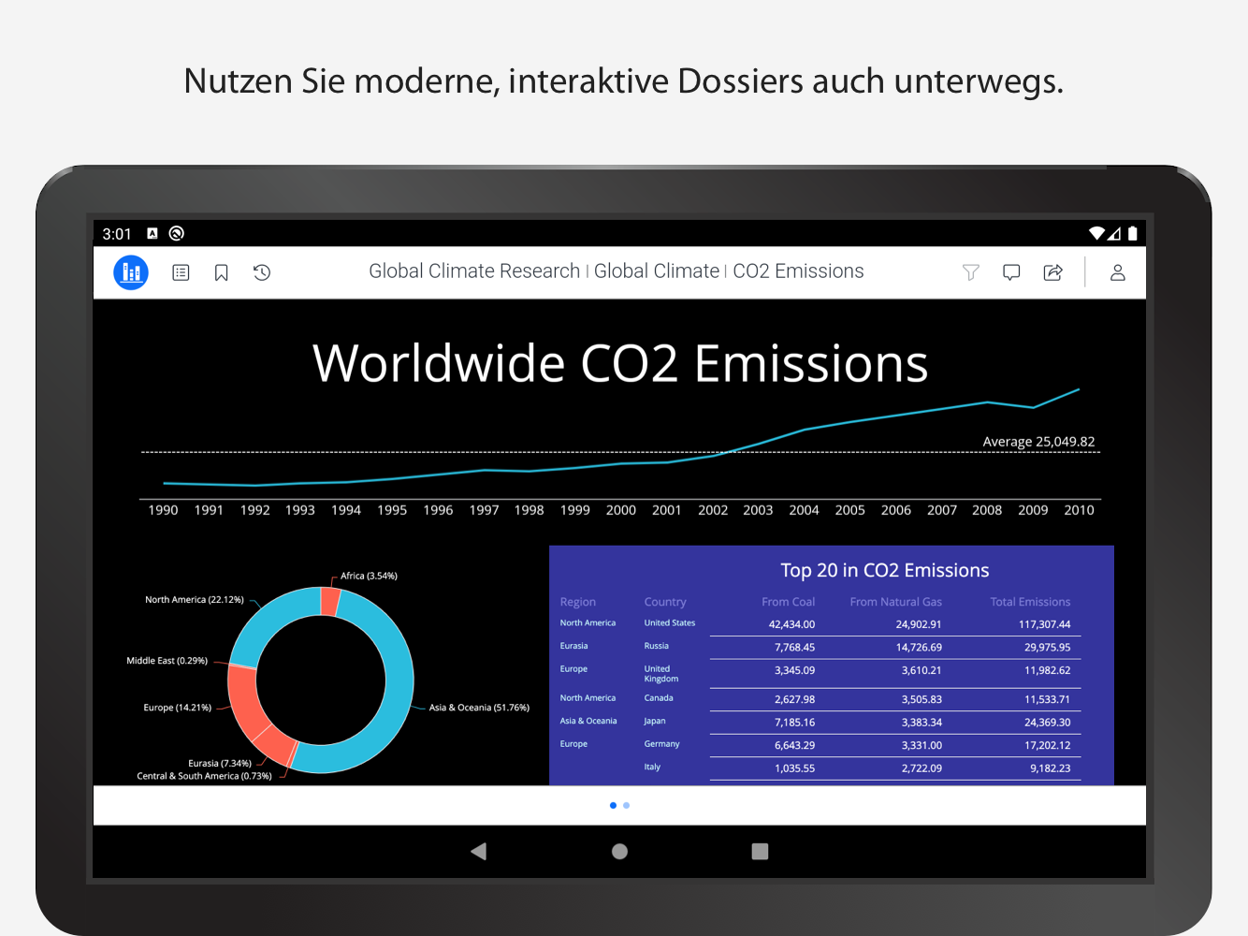
Task: Select the Africa slice of donut chart
Action: pos(330,601)
